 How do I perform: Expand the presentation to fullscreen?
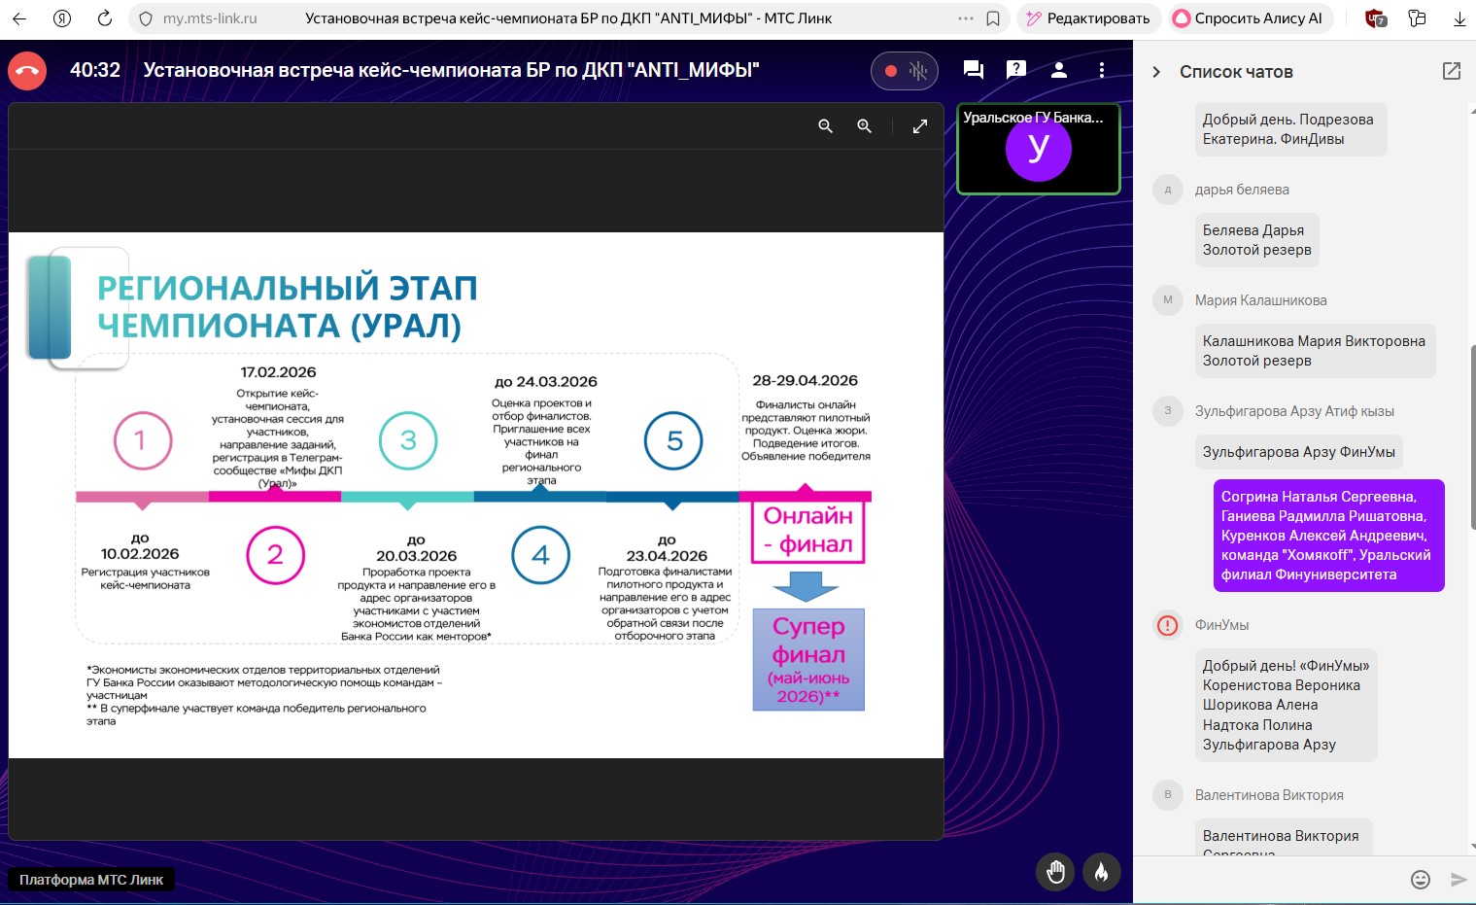[919, 126]
